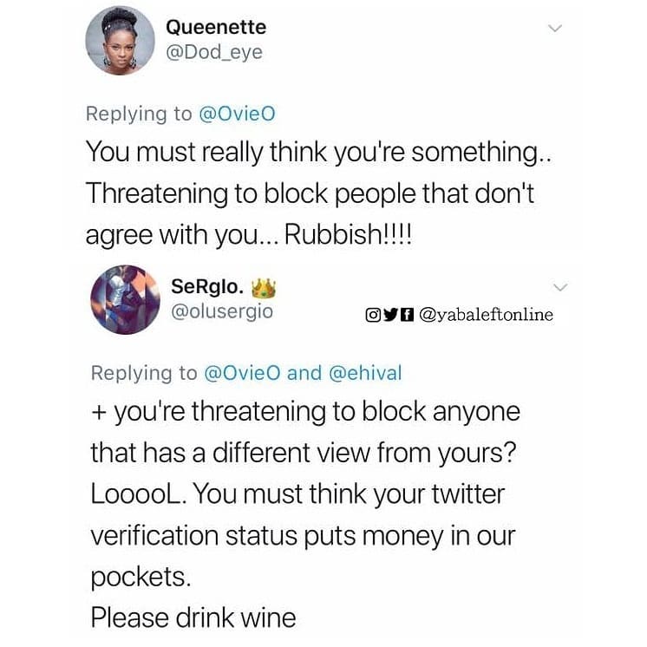This screenshot has width=647, height=647.
Task: Click Replying to label above Queenette's tweet
Action: click(x=139, y=114)
